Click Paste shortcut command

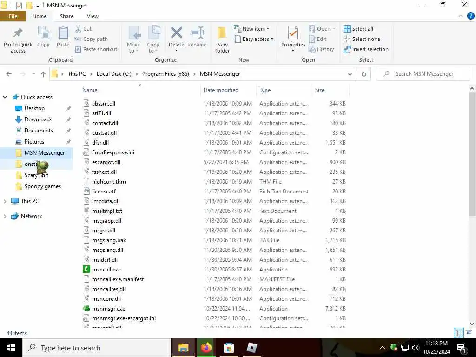tap(96, 49)
